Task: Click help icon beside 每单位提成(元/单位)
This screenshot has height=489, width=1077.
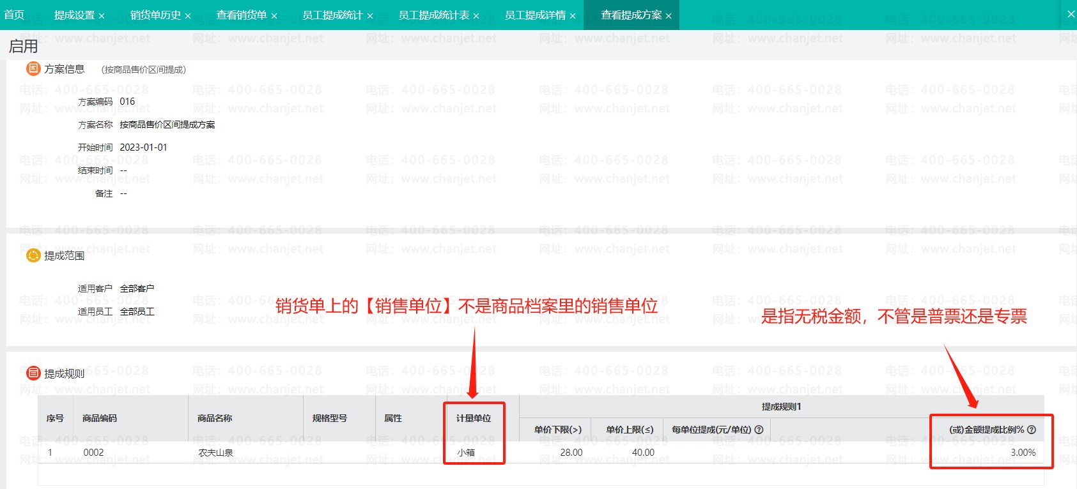Action: point(759,430)
